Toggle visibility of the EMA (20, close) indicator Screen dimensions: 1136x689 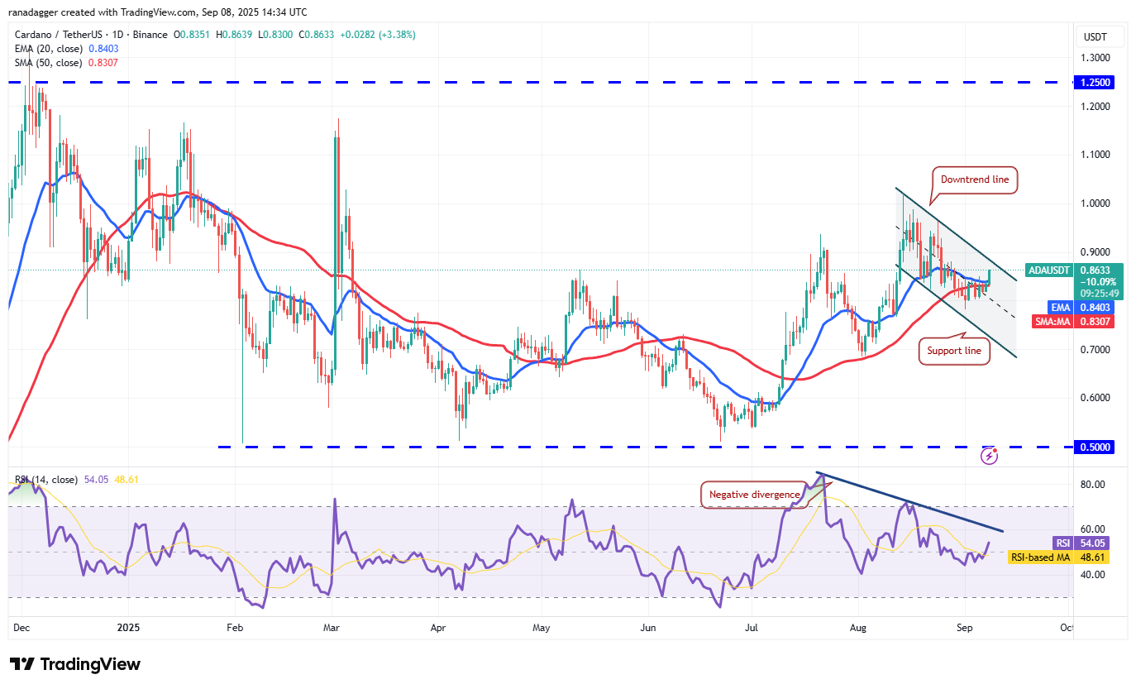tap(50, 48)
